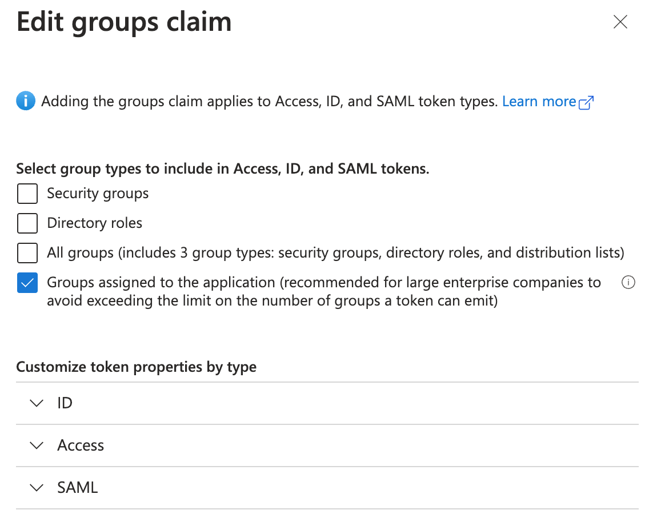The height and width of the screenshot is (530, 649).
Task: Expand the Access token section
Action: coord(80,445)
